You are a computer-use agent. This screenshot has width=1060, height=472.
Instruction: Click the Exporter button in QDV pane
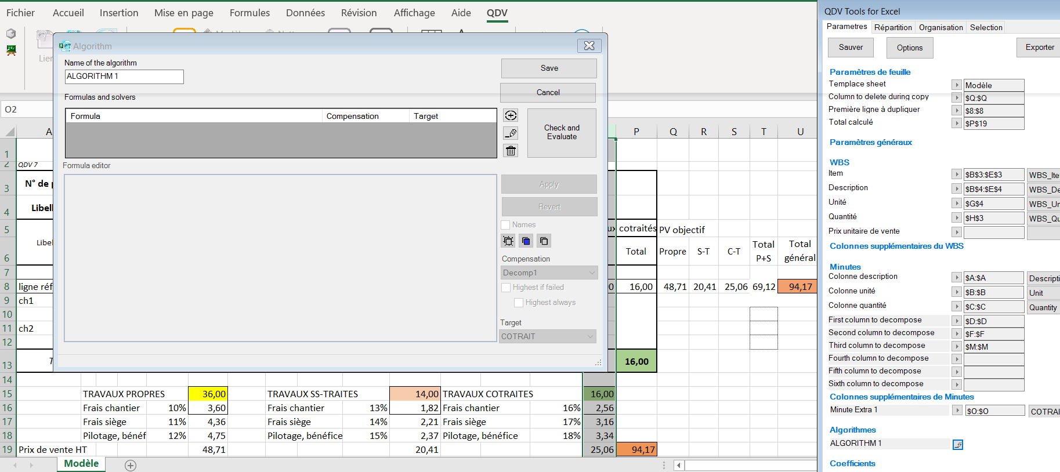pyautogui.click(x=1039, y=48)
